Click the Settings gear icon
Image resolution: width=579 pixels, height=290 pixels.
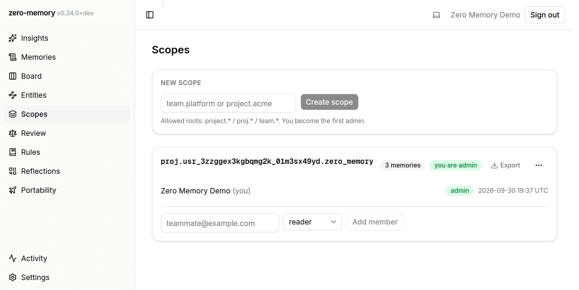[x=13, y=277]
